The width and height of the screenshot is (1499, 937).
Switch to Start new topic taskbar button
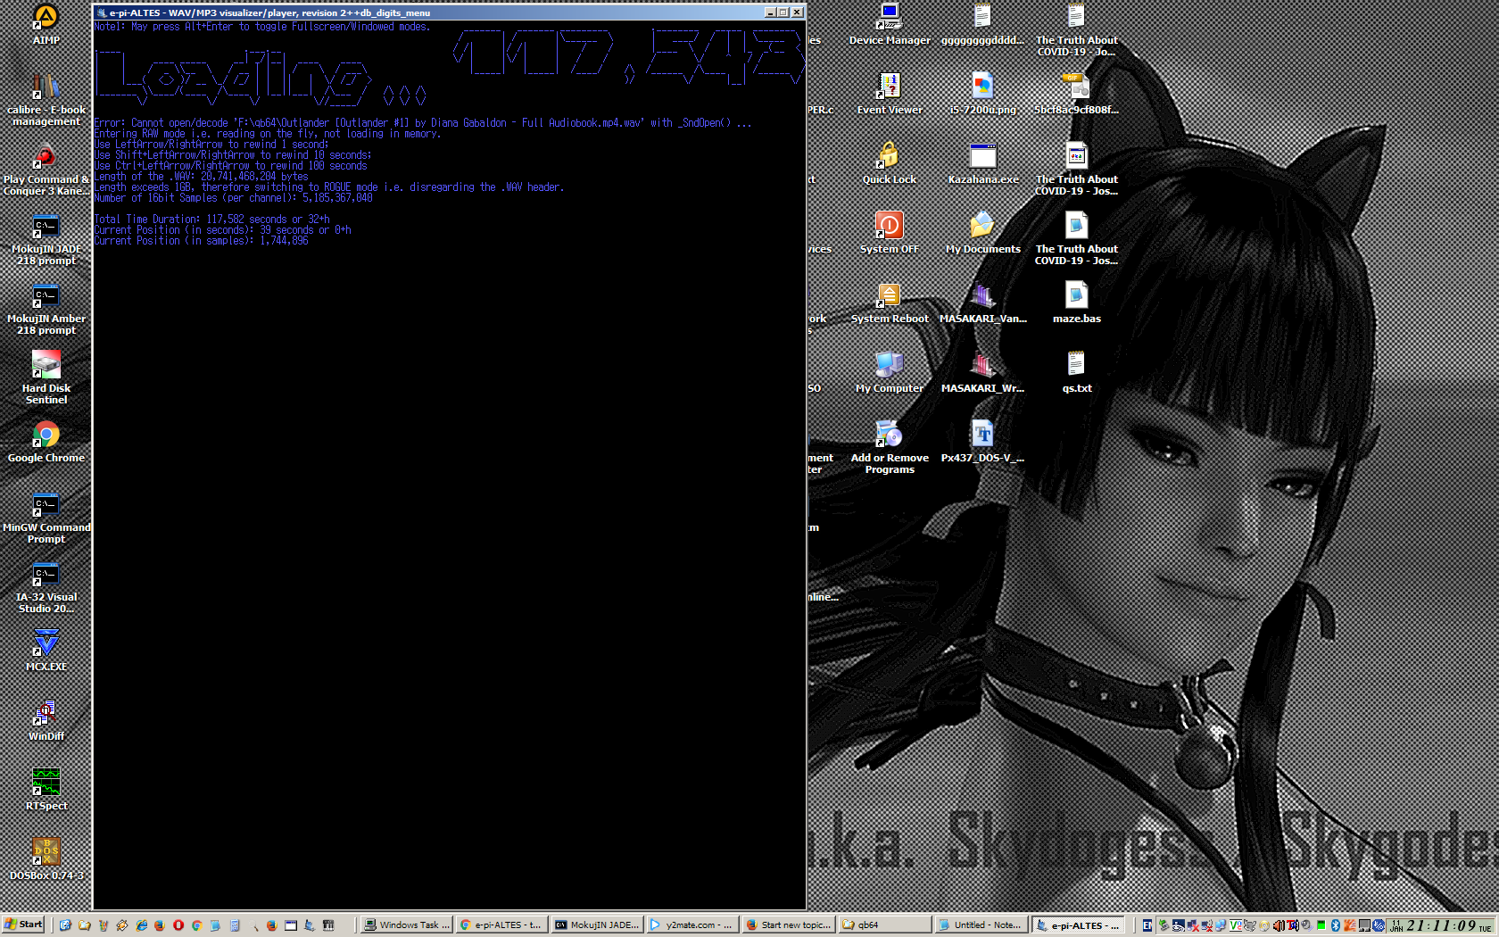(788, 925)
